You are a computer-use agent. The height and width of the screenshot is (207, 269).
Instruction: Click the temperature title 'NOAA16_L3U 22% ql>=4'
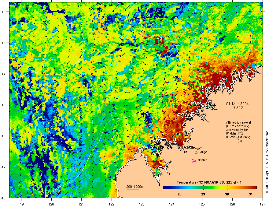coord(223,182)
